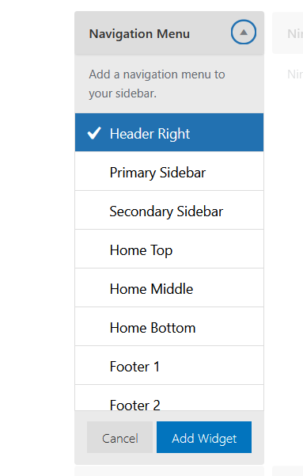
Task: Choose the Home Bottom option
Action: (x=169, y=326)
